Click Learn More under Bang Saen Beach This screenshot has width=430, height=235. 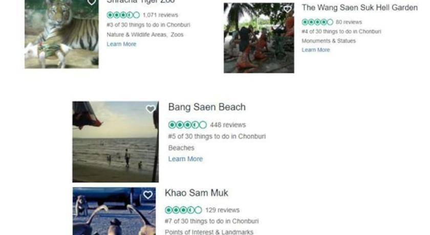click(x=185, y=159)
